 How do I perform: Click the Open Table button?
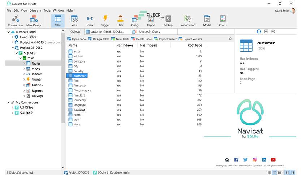(77, 39)
